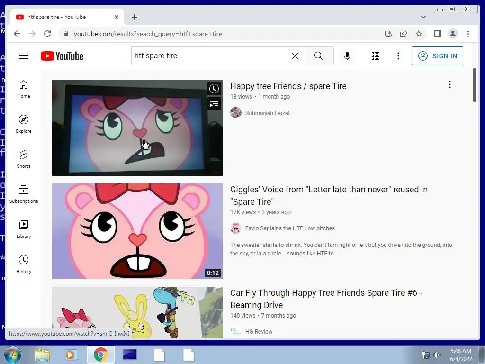485x364 pixels.
Task: Click the Giggles' Voice video description snippet
Action: 341,249
